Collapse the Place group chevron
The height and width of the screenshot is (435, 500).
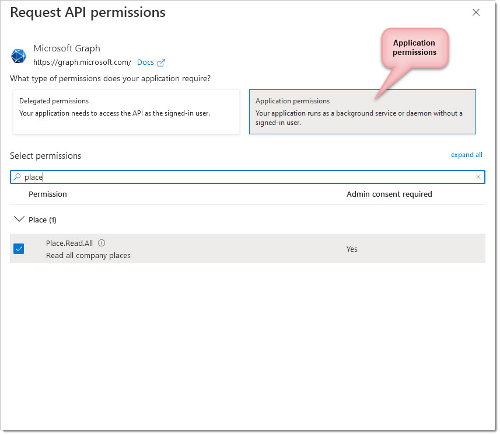19,220
